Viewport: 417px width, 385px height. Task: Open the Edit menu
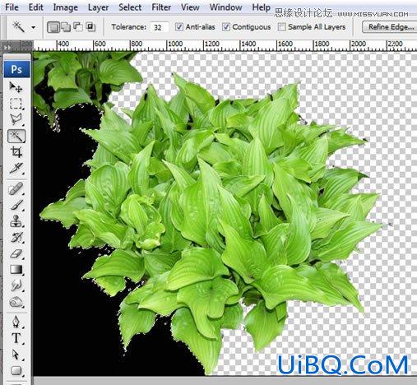pos(36,7)
